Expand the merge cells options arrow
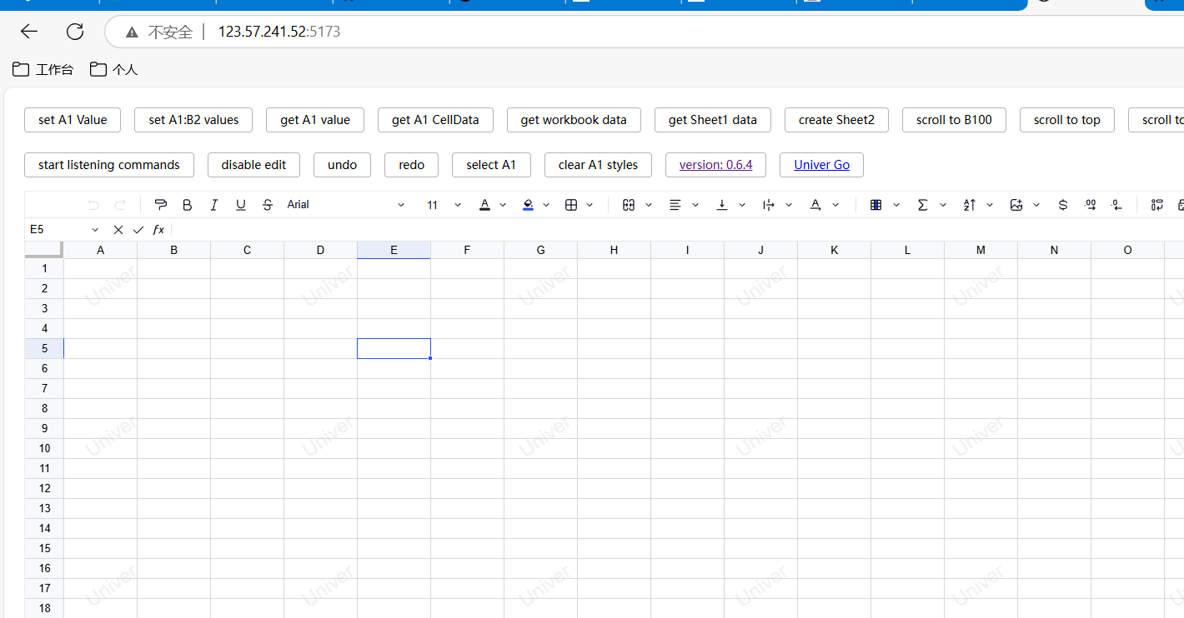Viewport: 1184px width, 618px height. tap(649, 205)
